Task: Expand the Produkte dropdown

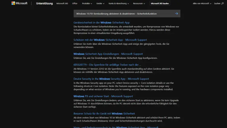Action: pyautogui.click(x=87, y=3)
